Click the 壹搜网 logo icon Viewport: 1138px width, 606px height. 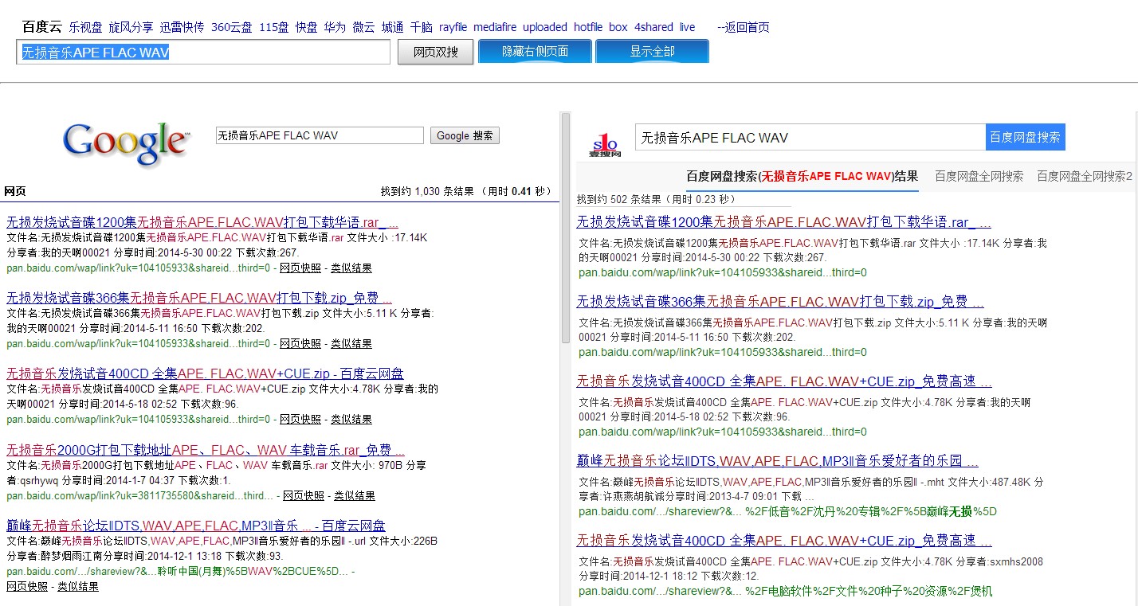[605, 145]
